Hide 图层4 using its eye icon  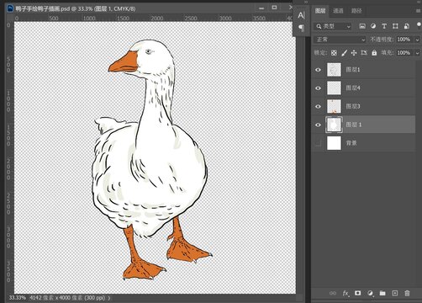coord(318,88)
